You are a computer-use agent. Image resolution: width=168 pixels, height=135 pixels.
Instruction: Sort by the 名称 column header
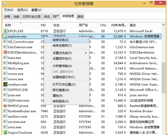click(21, 25)
